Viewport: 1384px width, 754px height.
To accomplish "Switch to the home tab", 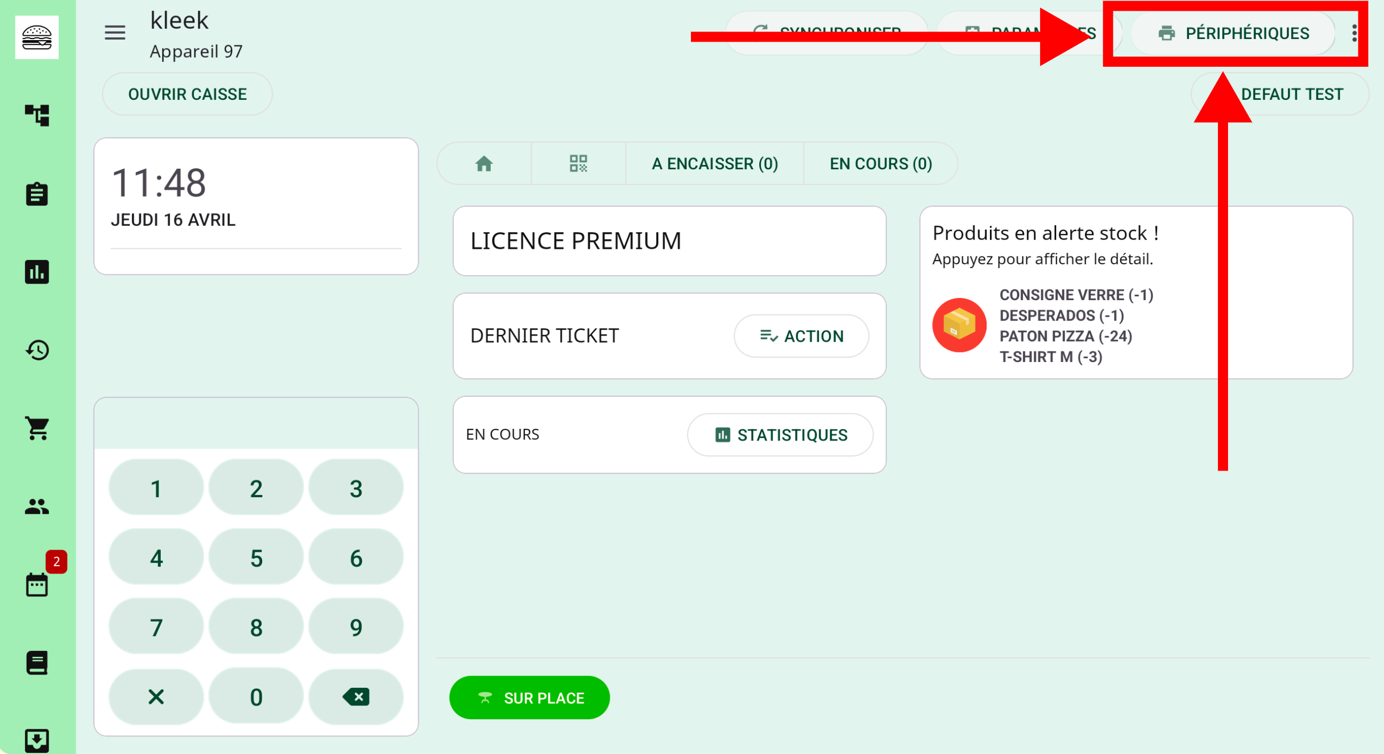I will point(484,163).
